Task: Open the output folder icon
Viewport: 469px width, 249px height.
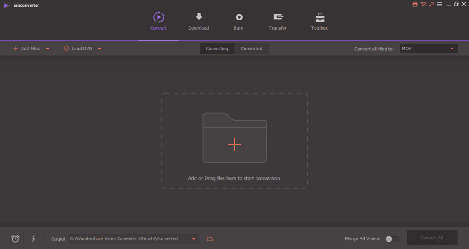Action: click(x=210, y=238)
